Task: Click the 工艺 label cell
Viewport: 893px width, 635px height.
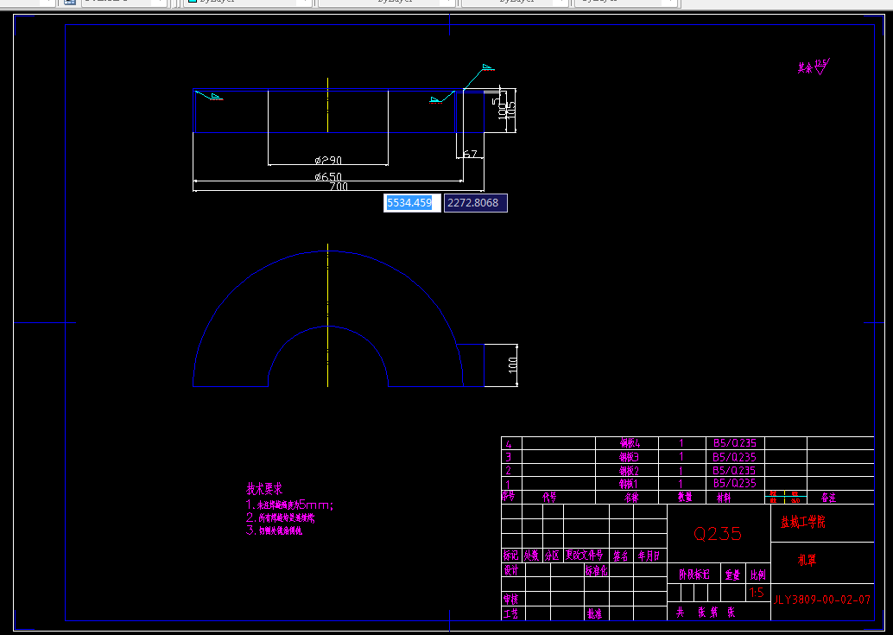Action: pyautogui.click(x=511, y=613)
